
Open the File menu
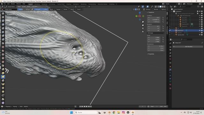[5, 4]
